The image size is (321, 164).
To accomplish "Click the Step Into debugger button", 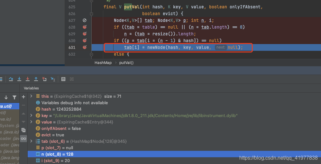I will (19, 79).
